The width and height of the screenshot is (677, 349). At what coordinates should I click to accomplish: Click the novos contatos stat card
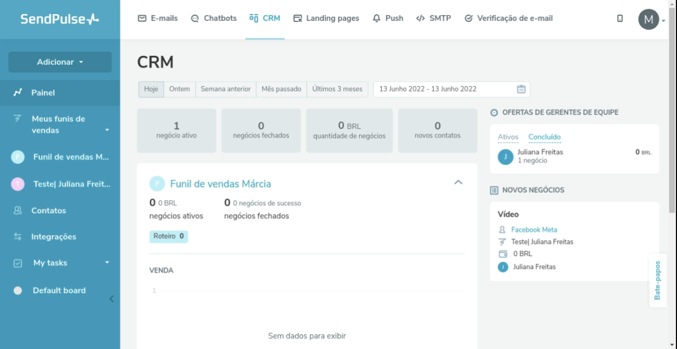click(x=438, y=130)
